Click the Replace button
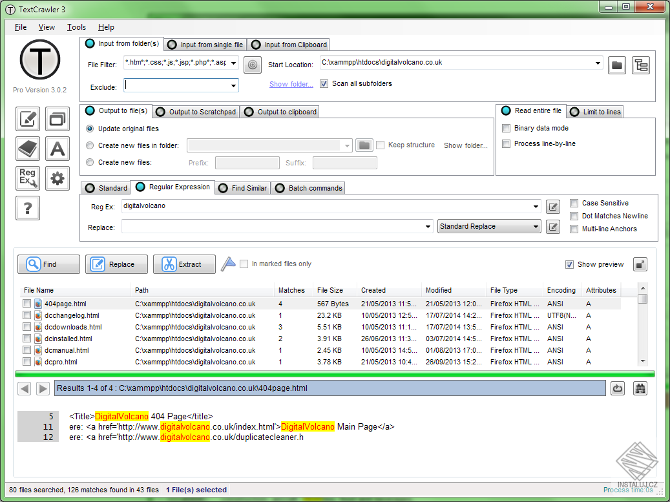This screenshot has width=670, height=502. point(117,264)
